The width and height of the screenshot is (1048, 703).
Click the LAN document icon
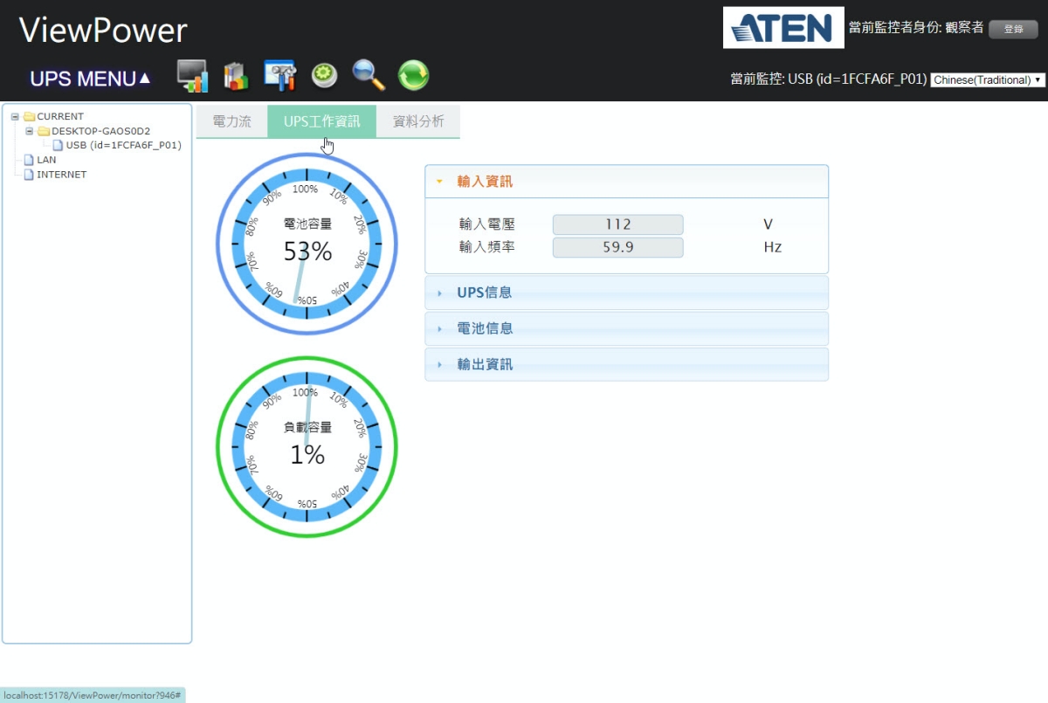29,160
